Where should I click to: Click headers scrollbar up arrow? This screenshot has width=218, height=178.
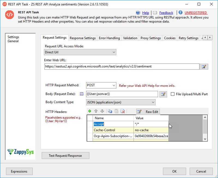(205, 117)
